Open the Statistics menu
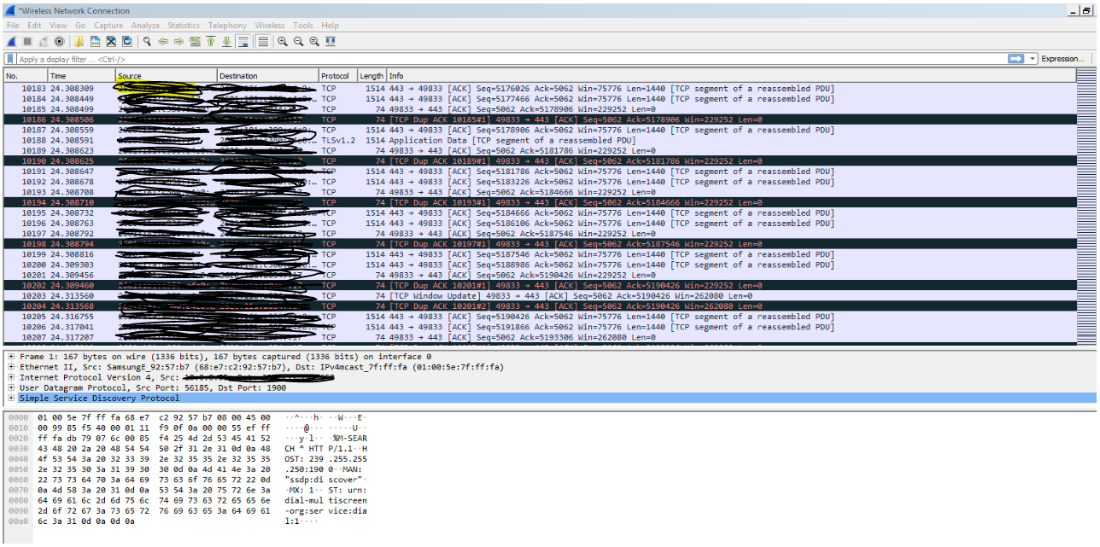 tap(184, 26)
